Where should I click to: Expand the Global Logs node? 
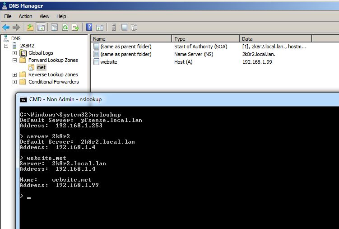click(x=14, y=53)
